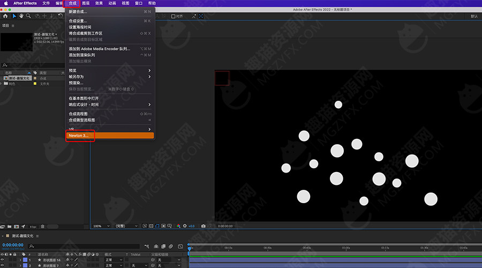Click the new folder icon in Project panel

[x=10, y=227]
